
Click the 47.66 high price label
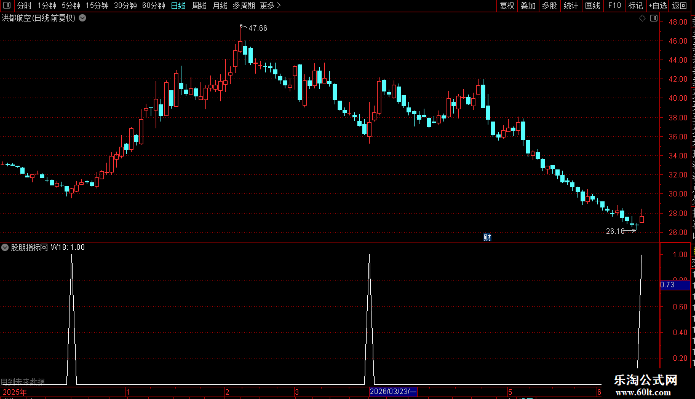click(x=258, y=28)
